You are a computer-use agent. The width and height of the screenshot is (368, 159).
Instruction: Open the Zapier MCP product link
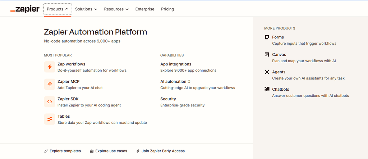[69, 82]
